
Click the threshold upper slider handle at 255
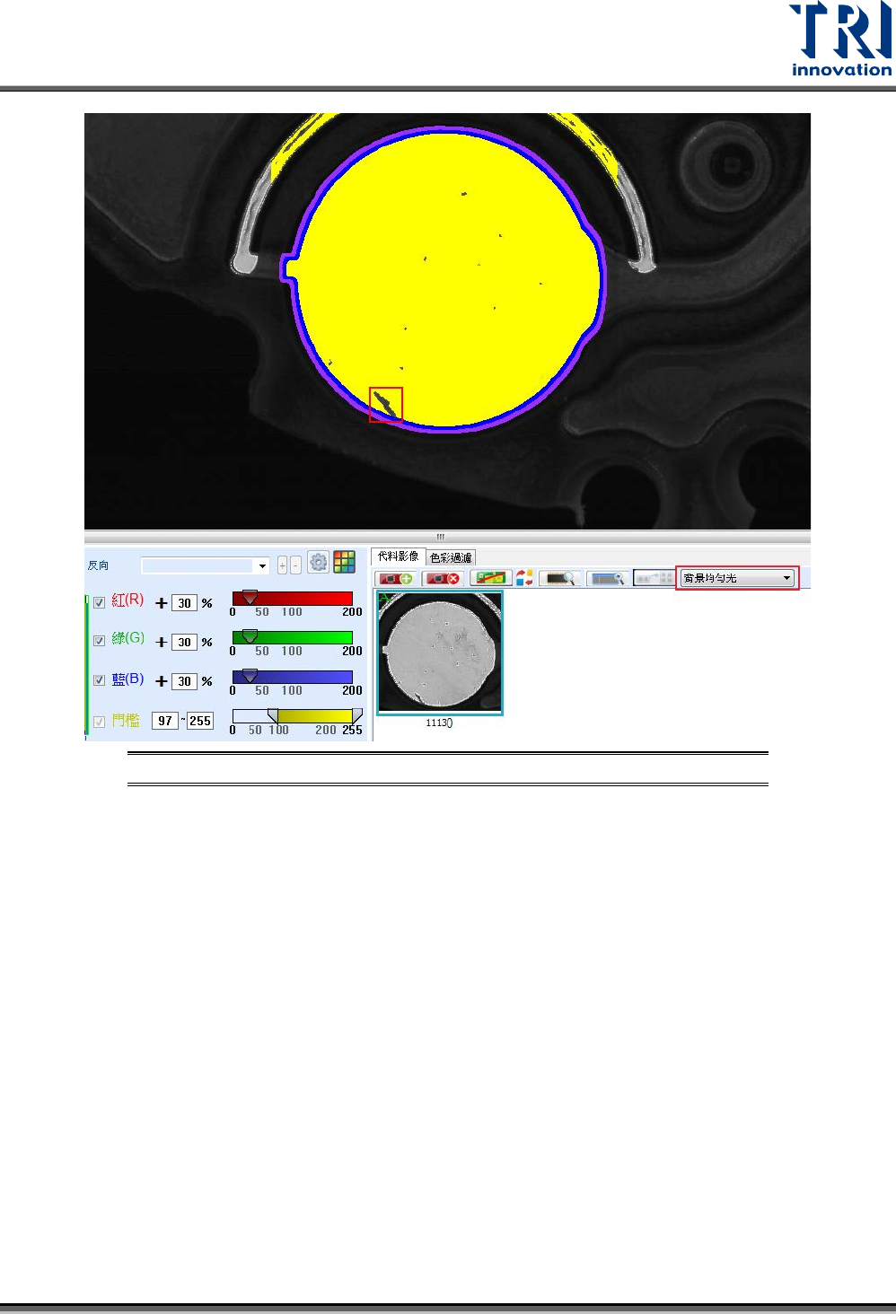point(356,715)
